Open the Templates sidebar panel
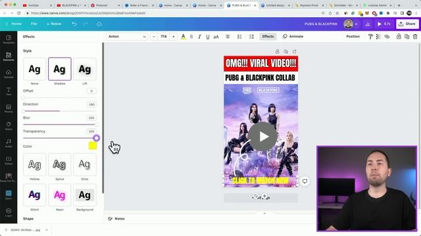This screenshot has height=236, width=421. [9, 39]
